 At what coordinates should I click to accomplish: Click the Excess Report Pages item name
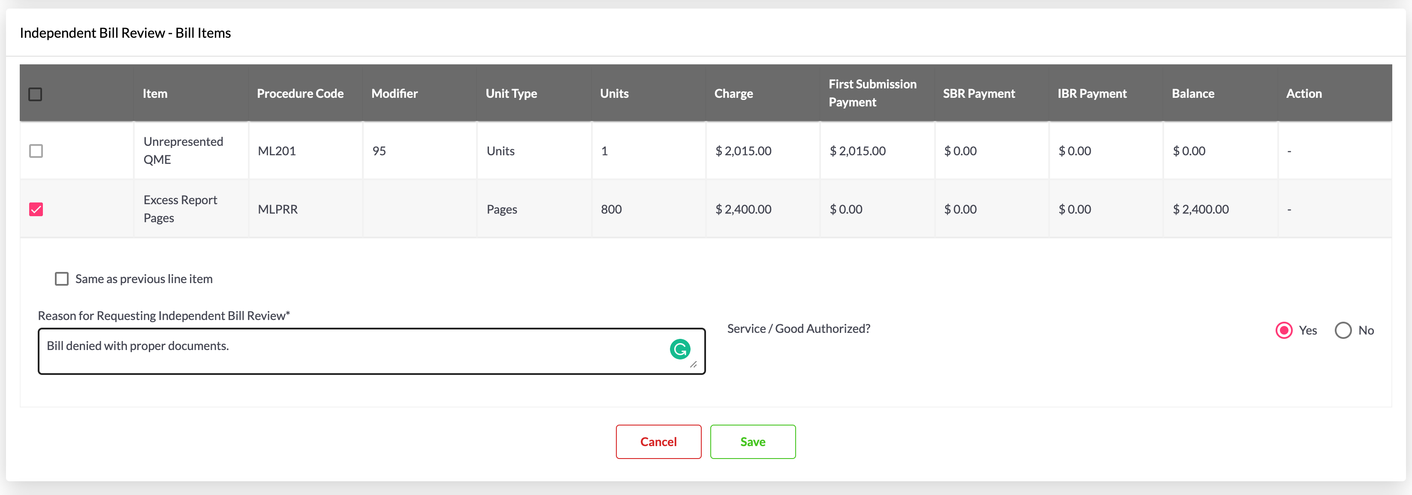pos(180,209)
